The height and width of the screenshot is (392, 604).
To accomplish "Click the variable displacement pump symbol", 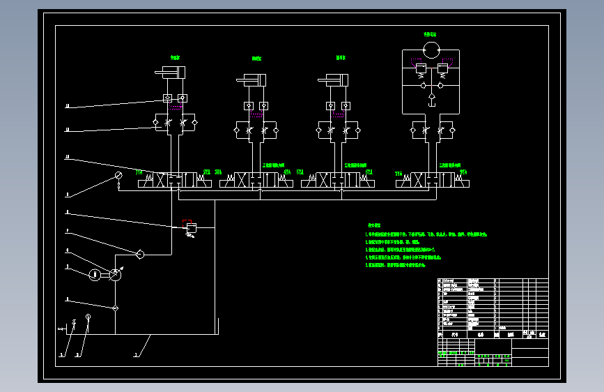I will click(x=115, y=274).
